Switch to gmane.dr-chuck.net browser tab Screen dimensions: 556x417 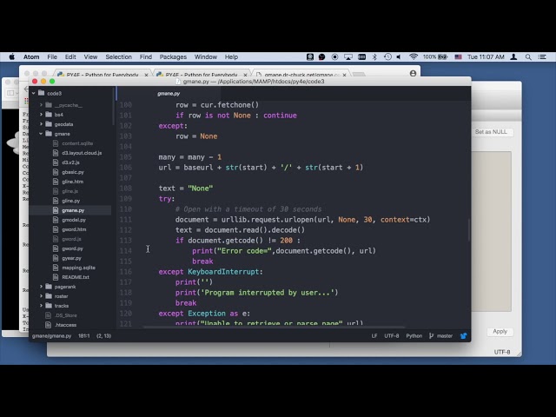point(301,75)
